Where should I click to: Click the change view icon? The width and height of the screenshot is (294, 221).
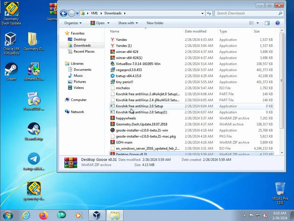251,23
